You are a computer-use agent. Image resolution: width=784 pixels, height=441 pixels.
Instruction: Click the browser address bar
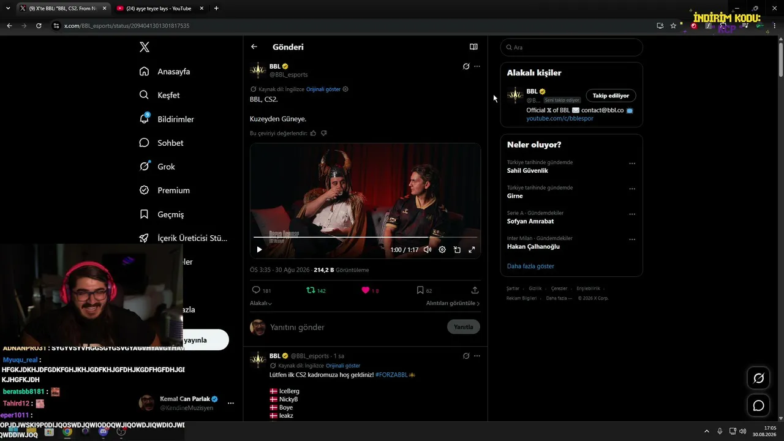click(x=355, y=26)
